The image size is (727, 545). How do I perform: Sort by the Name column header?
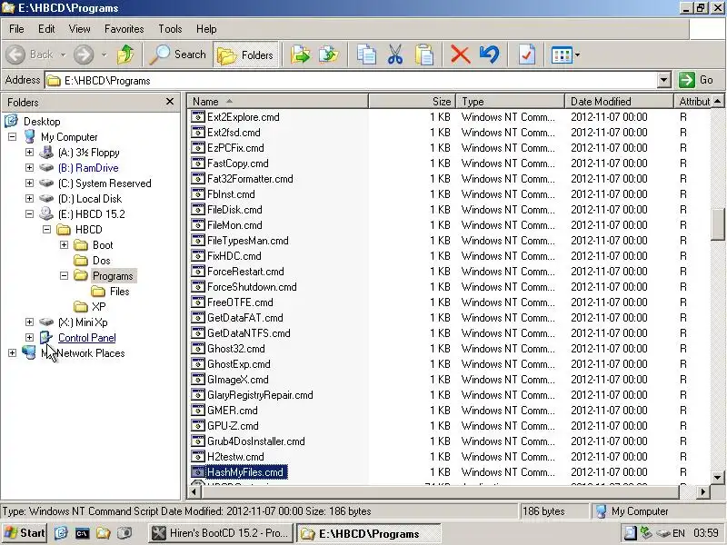tap(277, 101)
